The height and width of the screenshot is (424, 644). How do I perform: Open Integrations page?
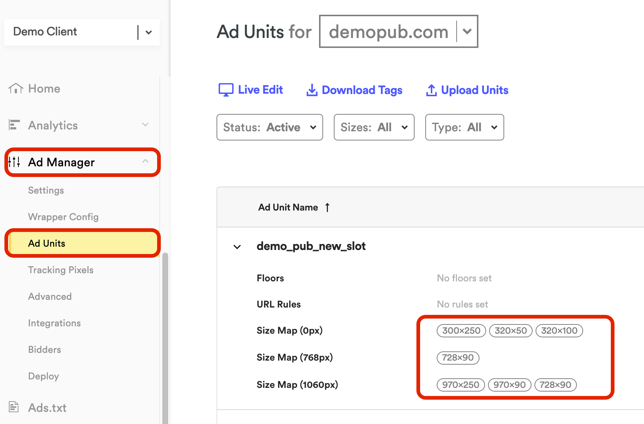(55, 323)
